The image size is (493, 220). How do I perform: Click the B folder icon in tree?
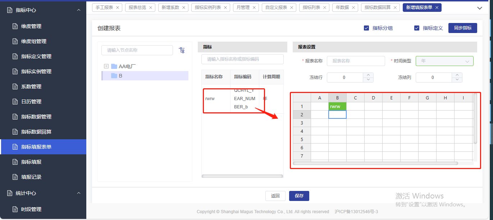click(x=114, y=76)
